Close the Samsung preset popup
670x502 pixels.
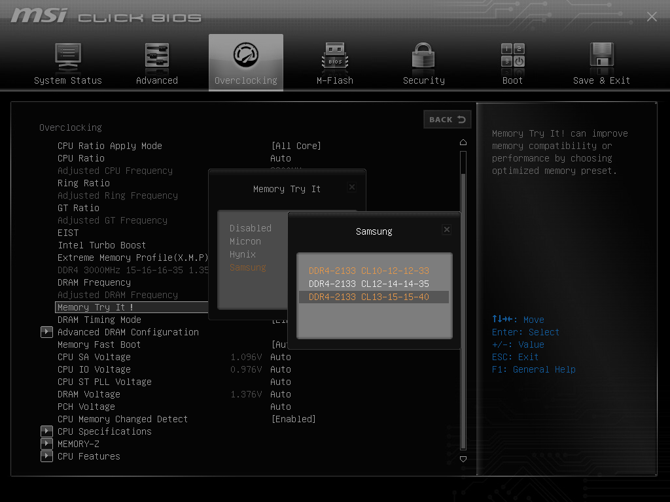446,229
